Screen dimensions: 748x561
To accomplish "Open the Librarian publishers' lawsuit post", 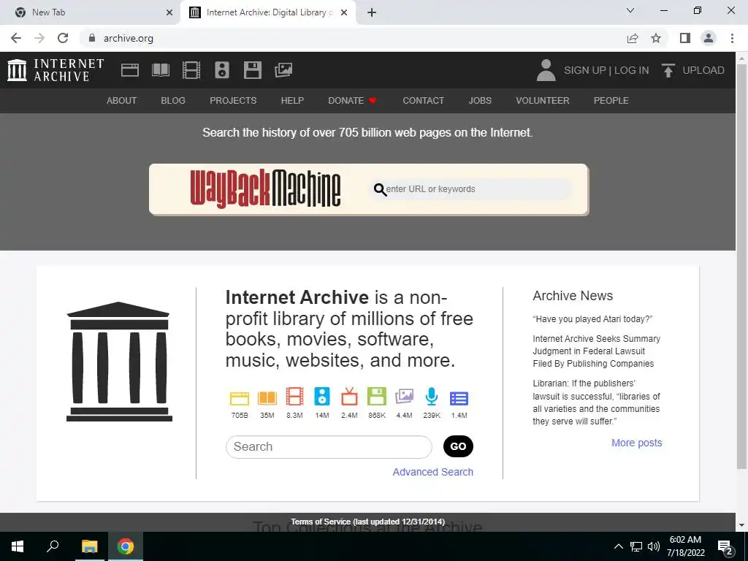I will (x=596, y=402).
